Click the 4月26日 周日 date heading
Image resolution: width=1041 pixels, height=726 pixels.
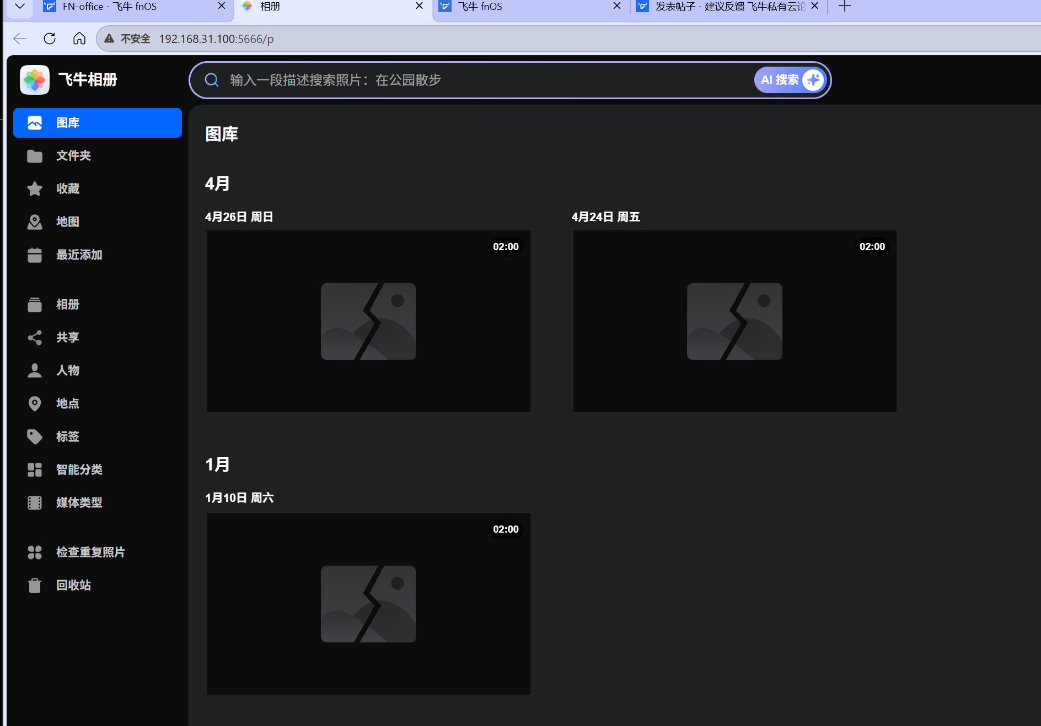pos(239,217)
